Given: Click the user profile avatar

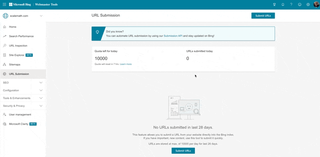Looking at the screenshot, I should [x=316, y=4].
